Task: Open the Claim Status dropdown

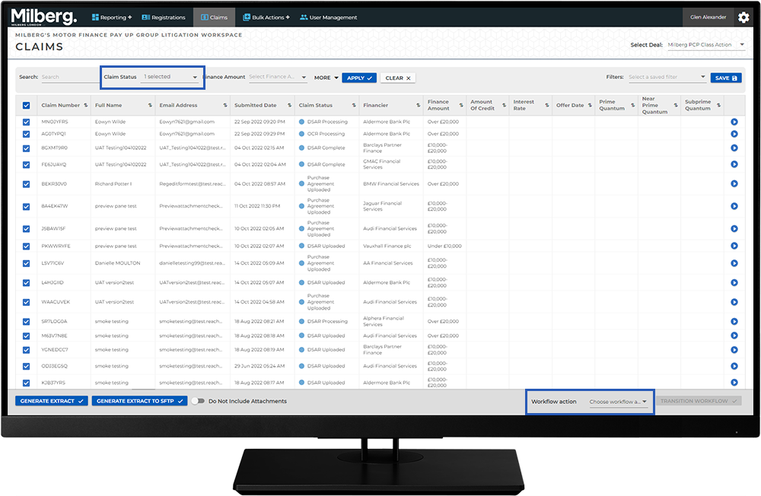Action: [170, 77]
